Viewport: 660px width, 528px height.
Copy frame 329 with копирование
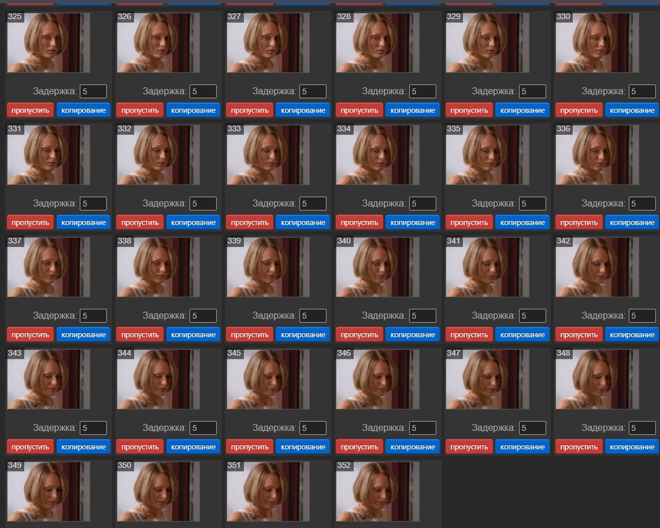pos(522,110)
